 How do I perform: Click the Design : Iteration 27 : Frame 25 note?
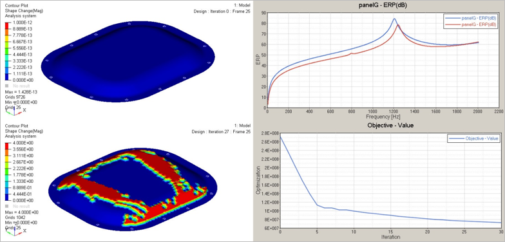point(221,131)
